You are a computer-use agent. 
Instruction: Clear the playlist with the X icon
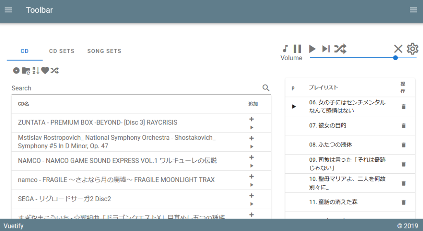tap(398, 49)
